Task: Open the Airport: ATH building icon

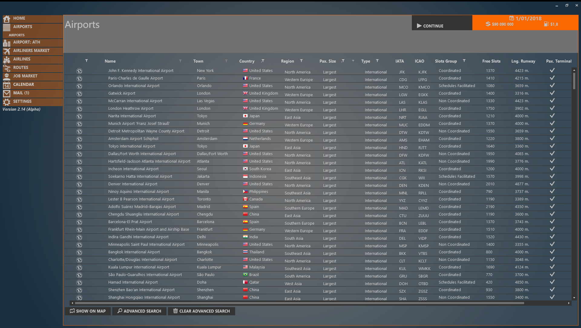Action: point(7,43)
